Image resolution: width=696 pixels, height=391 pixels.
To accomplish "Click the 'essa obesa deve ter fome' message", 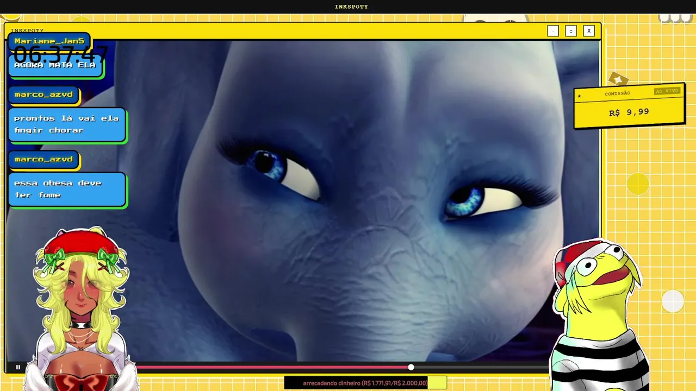I will point(67,190).
